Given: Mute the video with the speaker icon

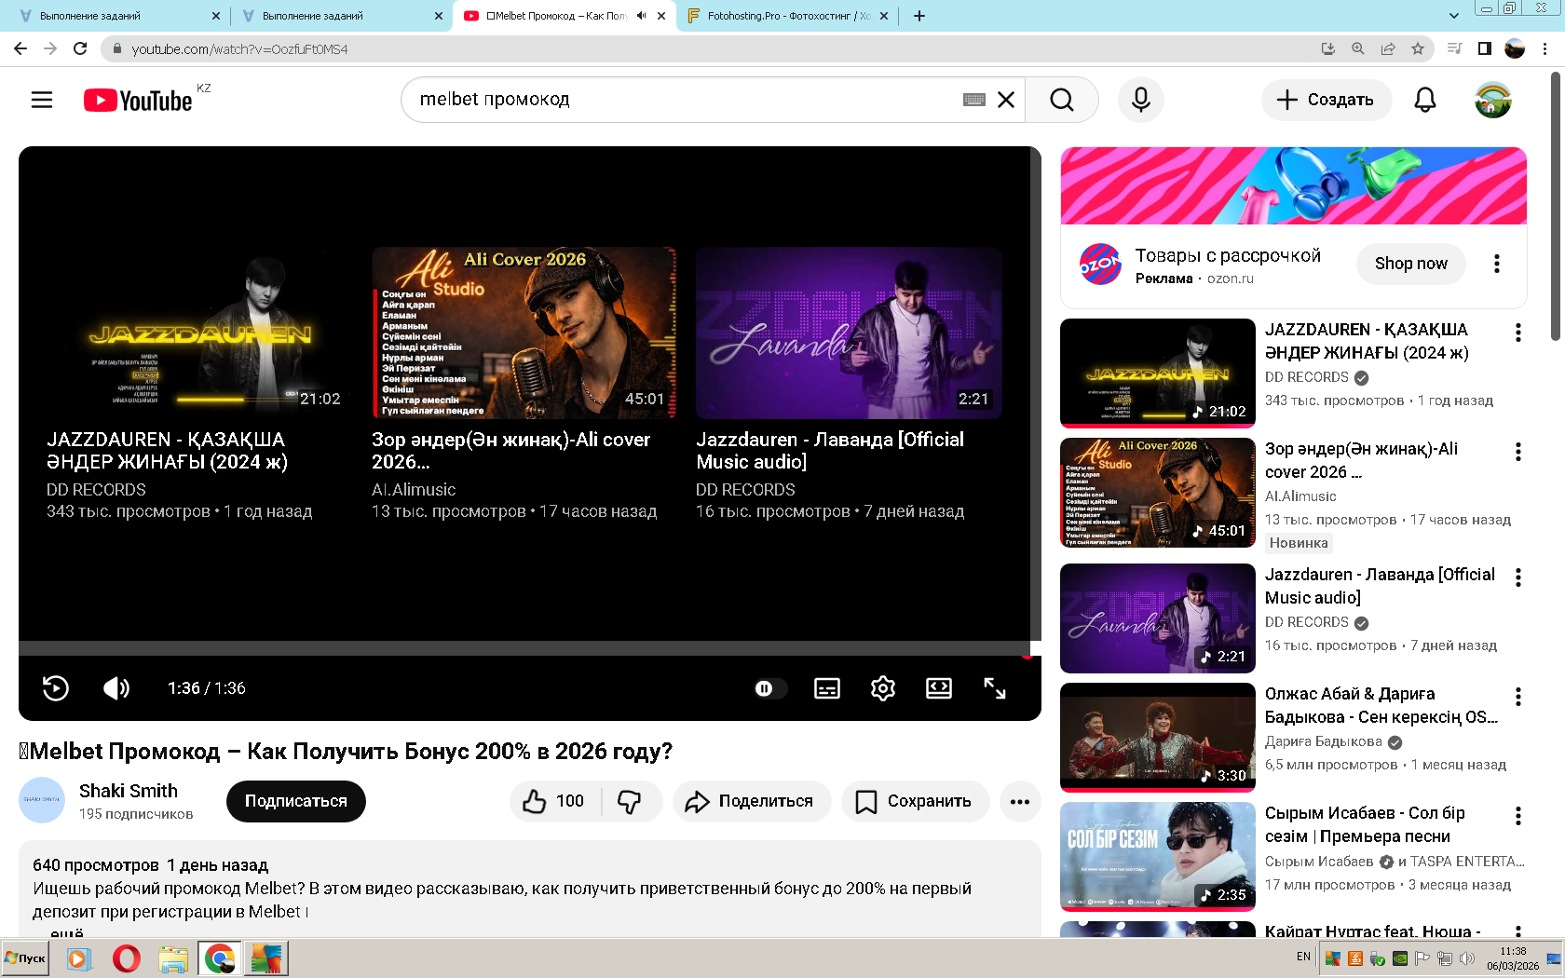Looking at the screenshot, I should click(116, 688).
